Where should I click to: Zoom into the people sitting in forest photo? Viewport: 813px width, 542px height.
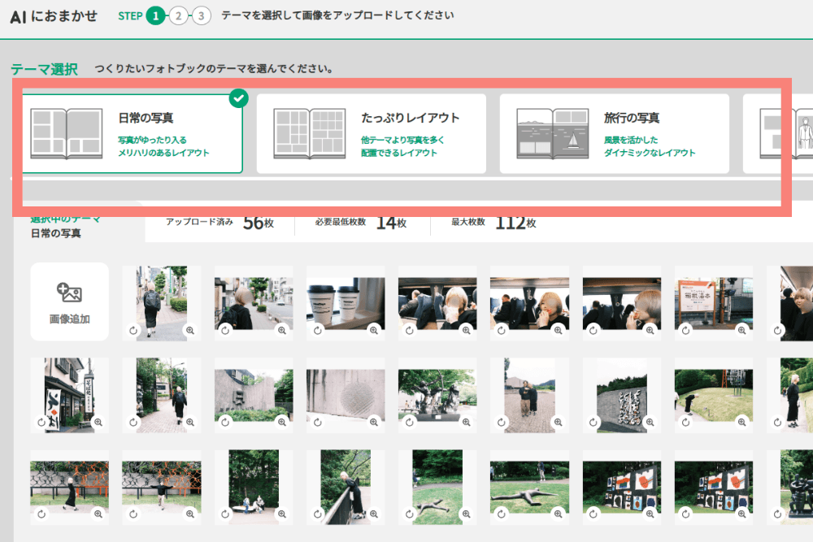tap(282, 514)
